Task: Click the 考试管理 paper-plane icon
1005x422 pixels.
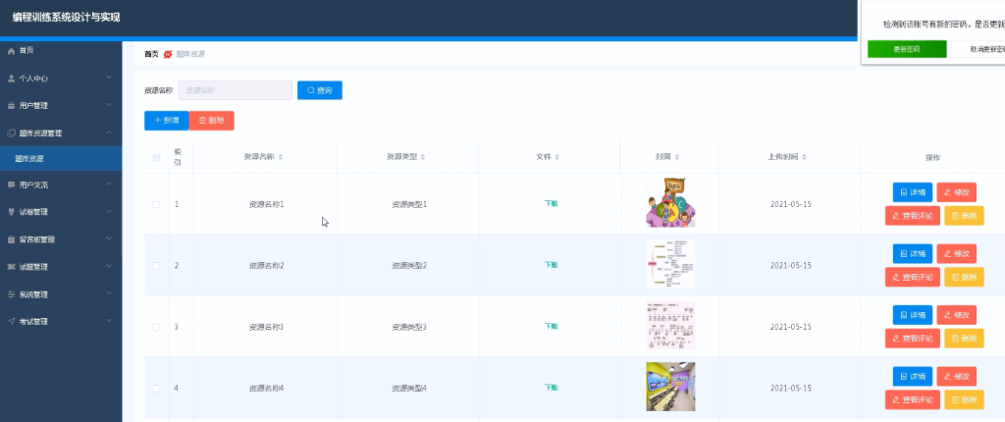Action: [11, 321]
